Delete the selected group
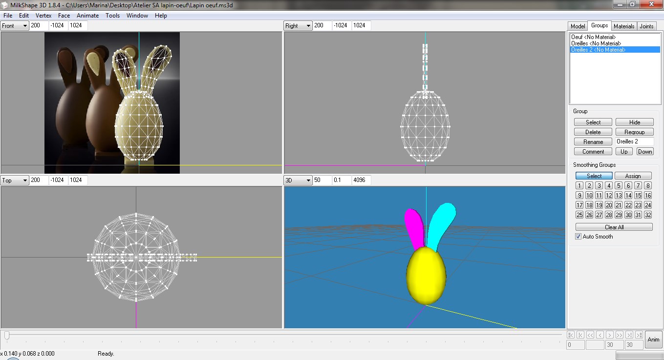This screenshot has width=664, height=360. pos(593,132)
